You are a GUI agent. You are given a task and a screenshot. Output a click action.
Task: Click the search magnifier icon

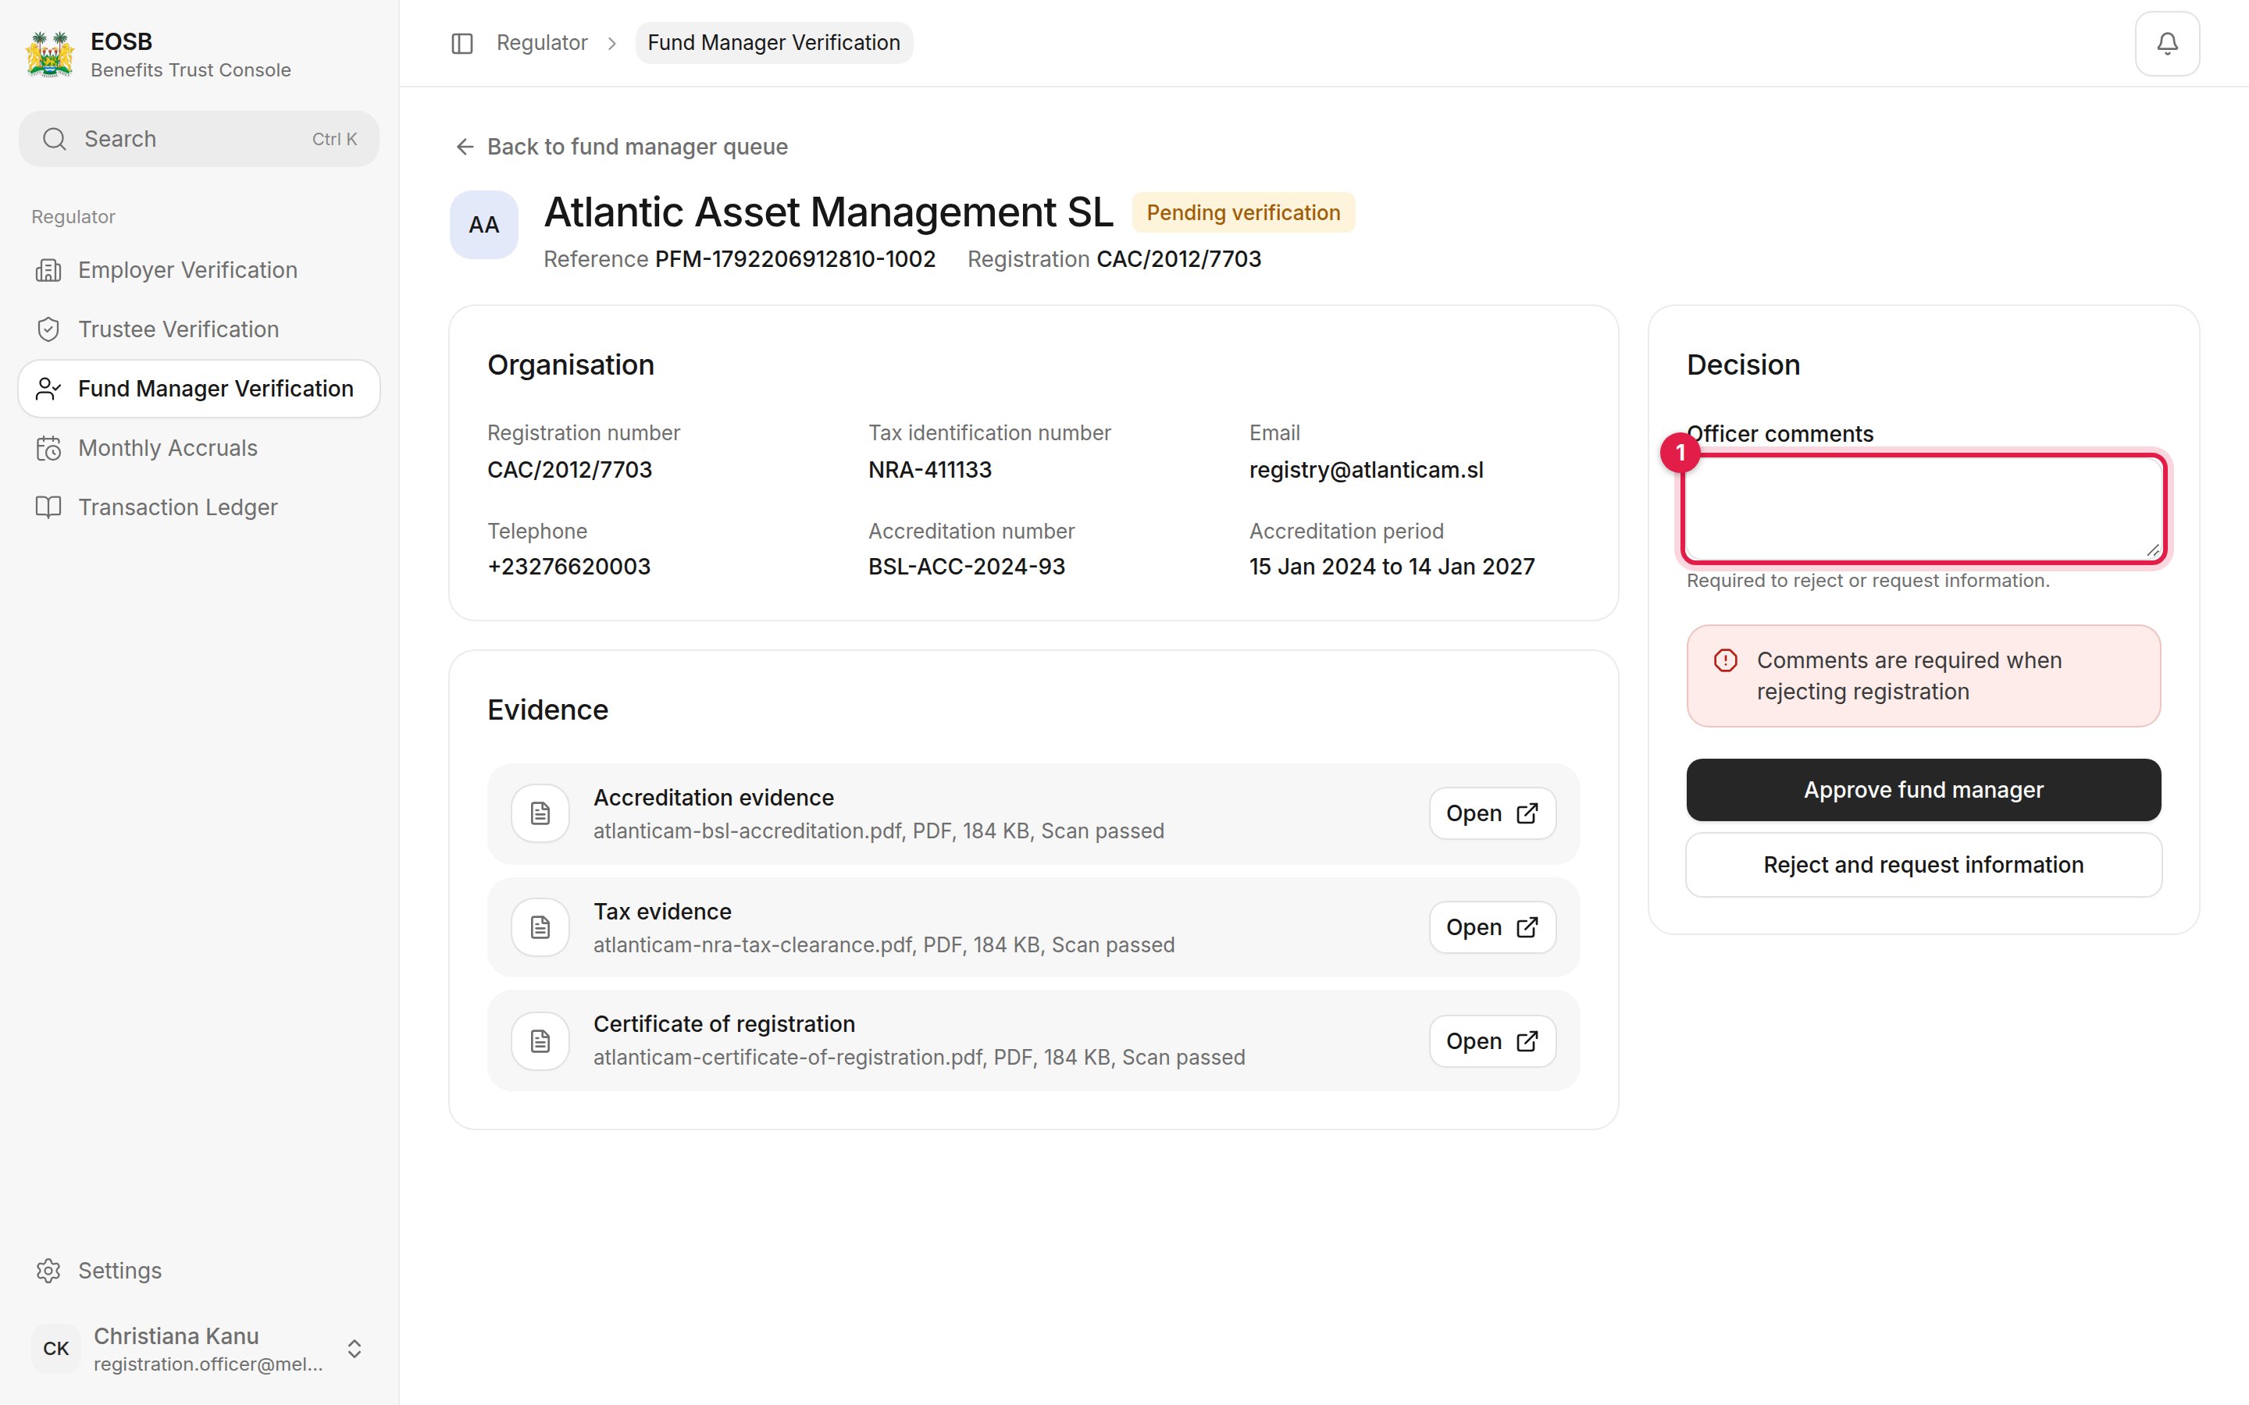click(x=55, y=140)
